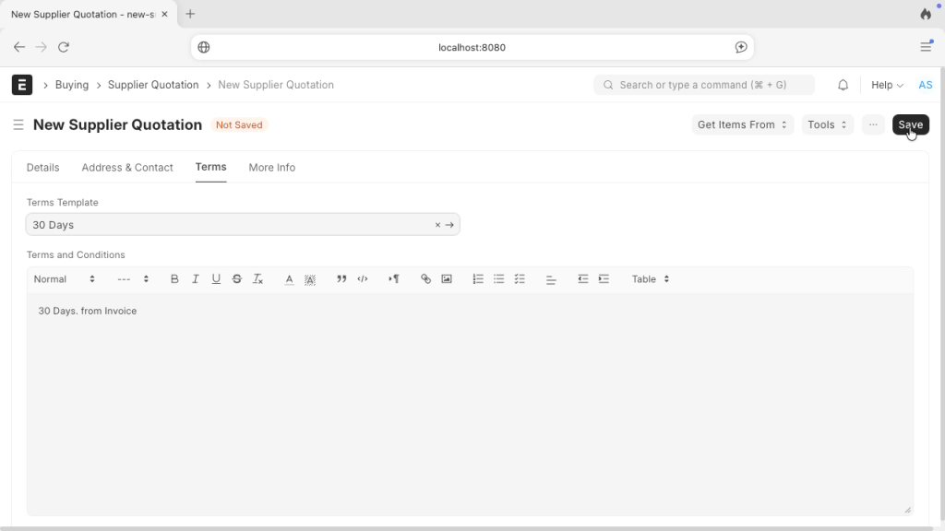Toggle bold formatting in editor

click(174, 279)
